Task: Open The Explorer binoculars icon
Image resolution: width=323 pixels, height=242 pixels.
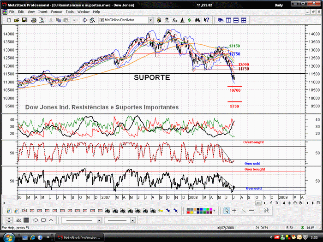Action: click(197, 20)
